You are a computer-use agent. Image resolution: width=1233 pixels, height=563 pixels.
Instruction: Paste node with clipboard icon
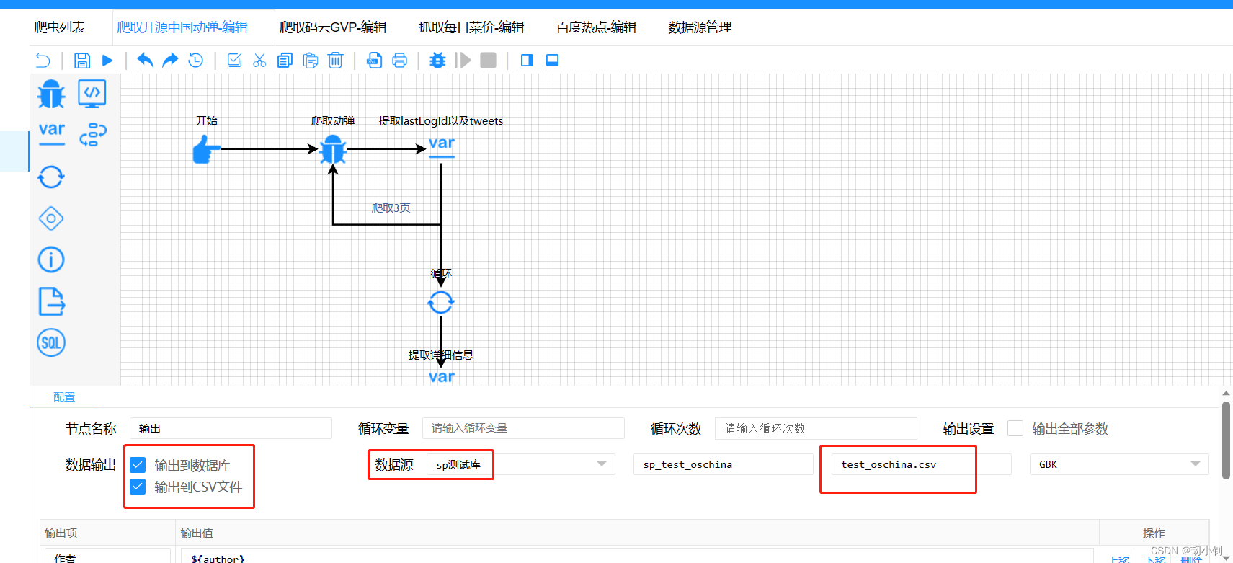tap(310, 61)
